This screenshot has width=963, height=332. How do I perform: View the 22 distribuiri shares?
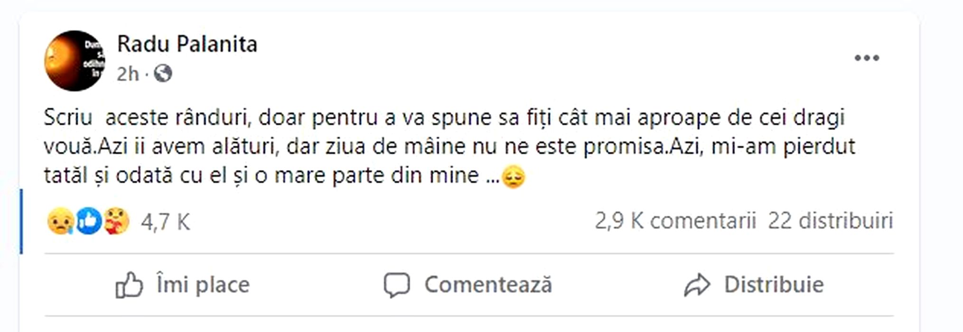(x=830, y=221)
